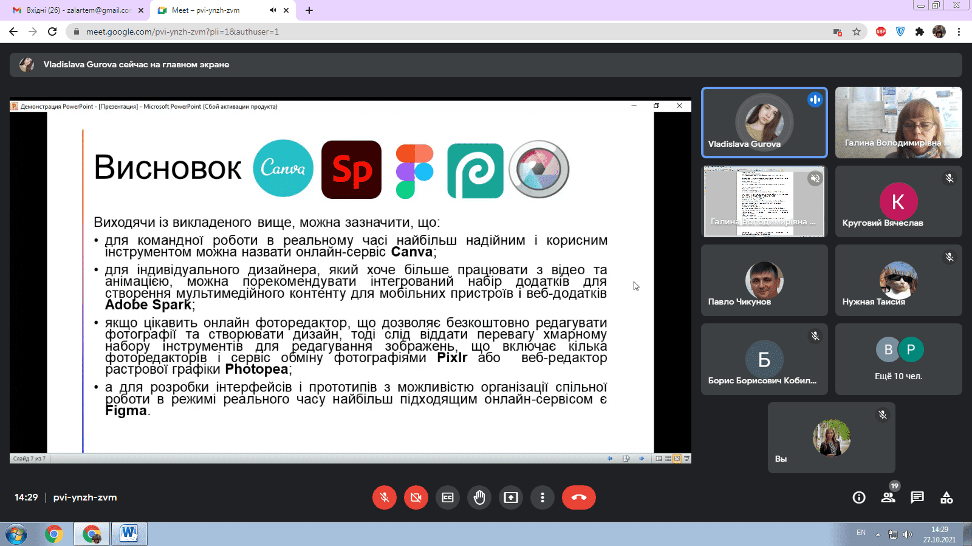
Task: Show hidden system tray icons
Action: tap(878, 534)
